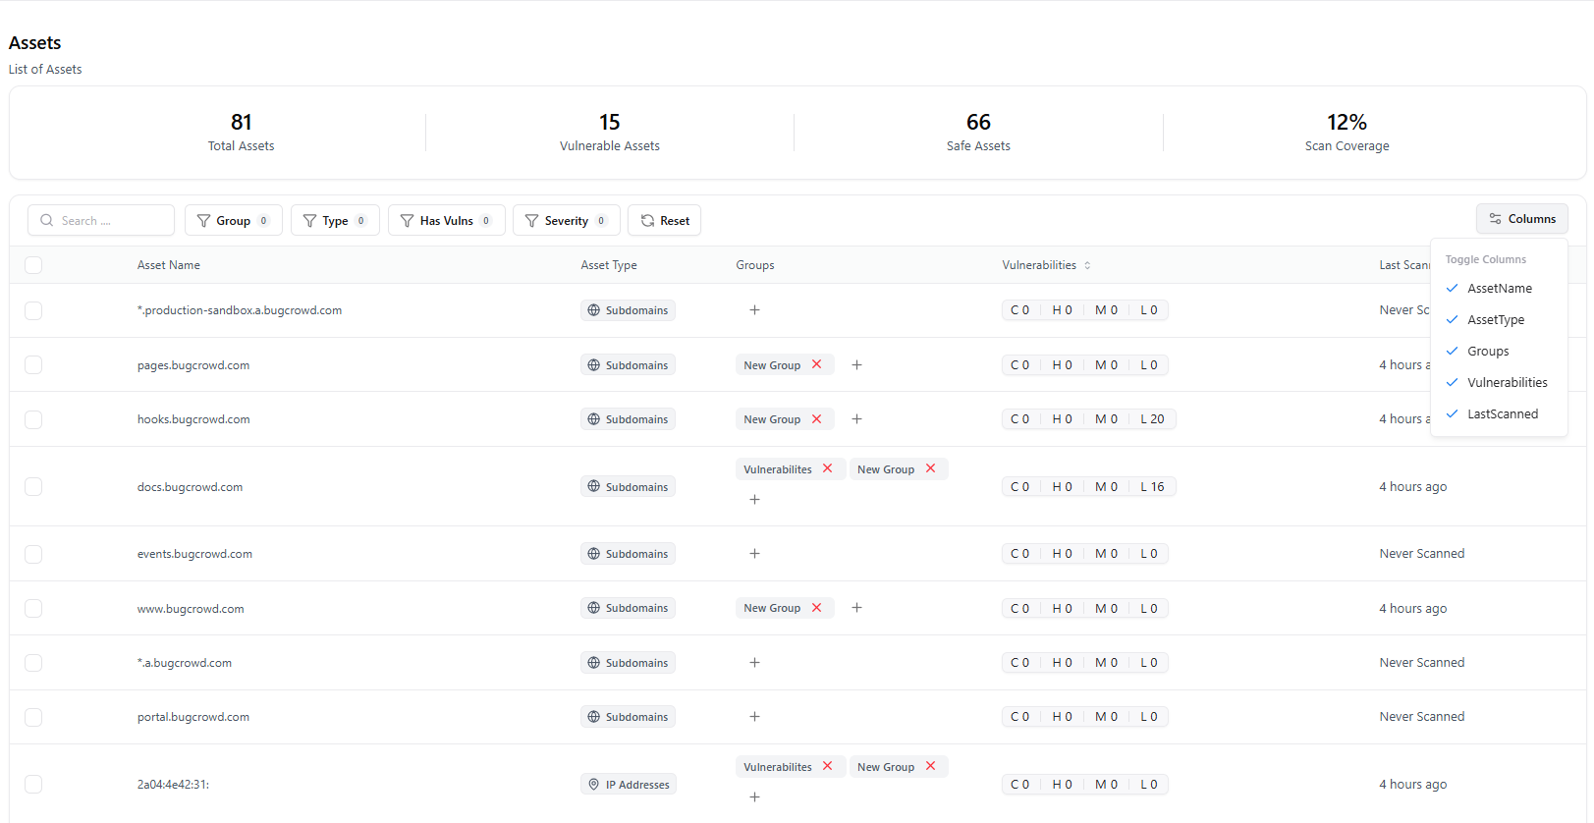Open the Group filter dropdown

[234, 220]
